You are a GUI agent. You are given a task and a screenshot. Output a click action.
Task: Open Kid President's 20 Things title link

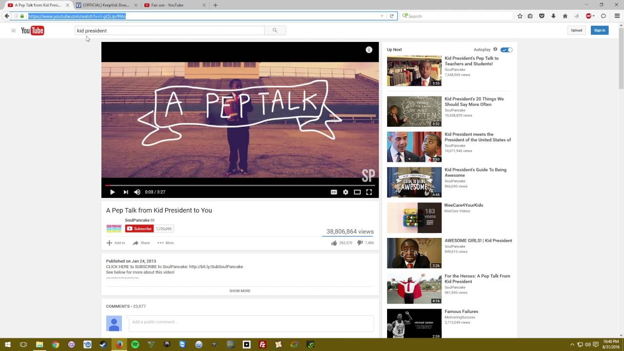pyautogui.click(x=474, y=101)
